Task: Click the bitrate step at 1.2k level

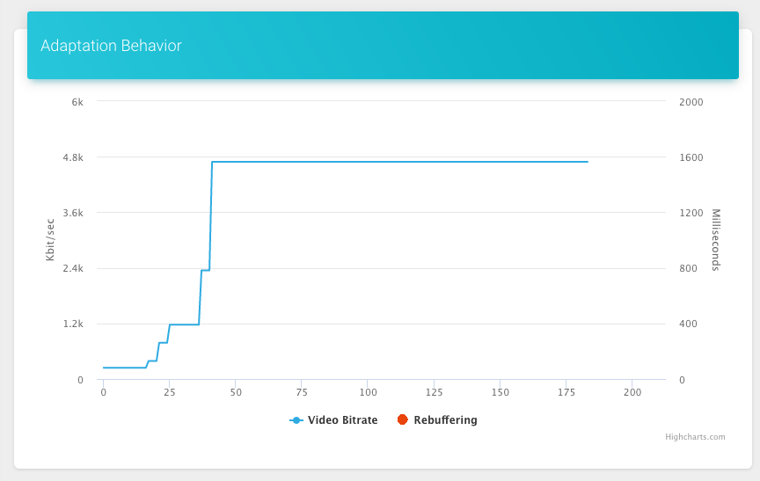Action: [184, 324]
